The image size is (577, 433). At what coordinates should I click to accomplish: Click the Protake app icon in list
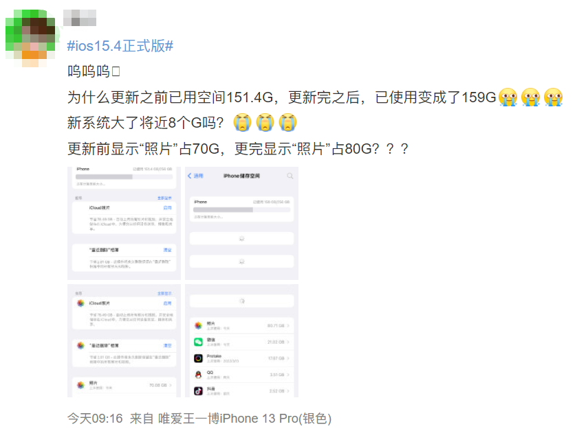click(198, 358)
